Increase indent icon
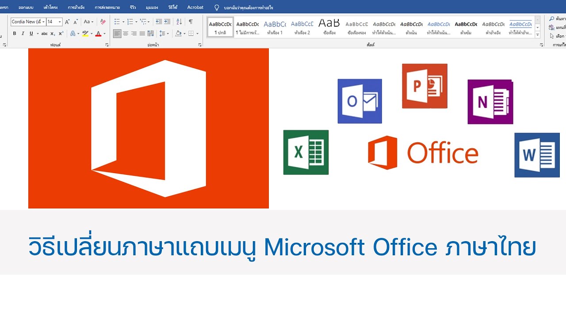Screen dimensions: 566x318 click(x=167, y=22)
